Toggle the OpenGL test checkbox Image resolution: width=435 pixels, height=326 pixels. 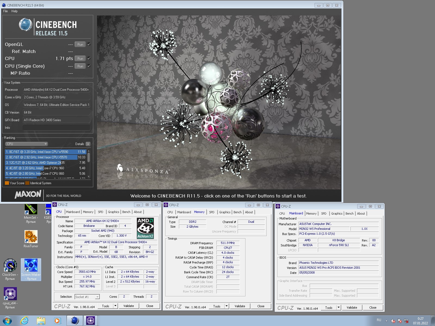point(89,44)
